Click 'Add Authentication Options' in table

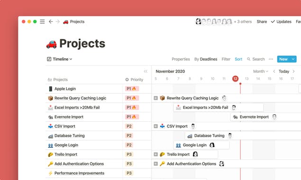[x=79, y=164]
